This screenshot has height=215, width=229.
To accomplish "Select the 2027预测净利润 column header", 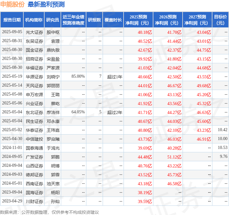I will click(x=197, y=20).
